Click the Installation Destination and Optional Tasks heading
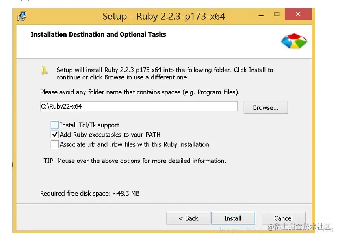Viewport: 338px width, 238px height. coord(98,35)
